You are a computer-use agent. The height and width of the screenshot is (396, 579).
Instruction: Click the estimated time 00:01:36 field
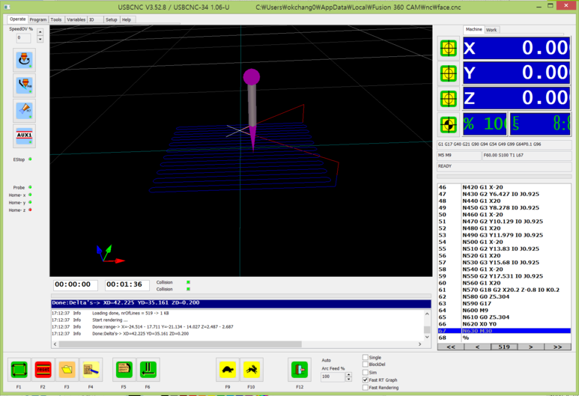click(x=127, y=284)
